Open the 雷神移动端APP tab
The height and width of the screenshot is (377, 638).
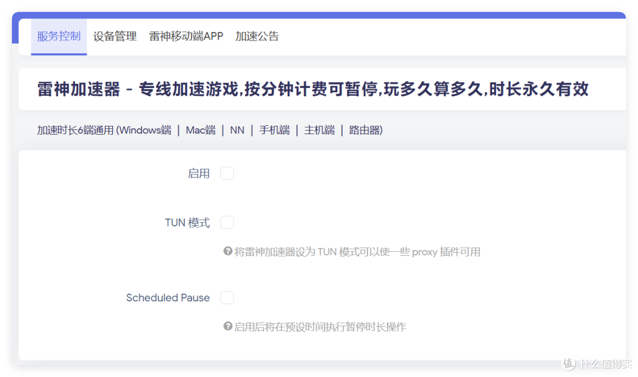click(x=186, y=37)
